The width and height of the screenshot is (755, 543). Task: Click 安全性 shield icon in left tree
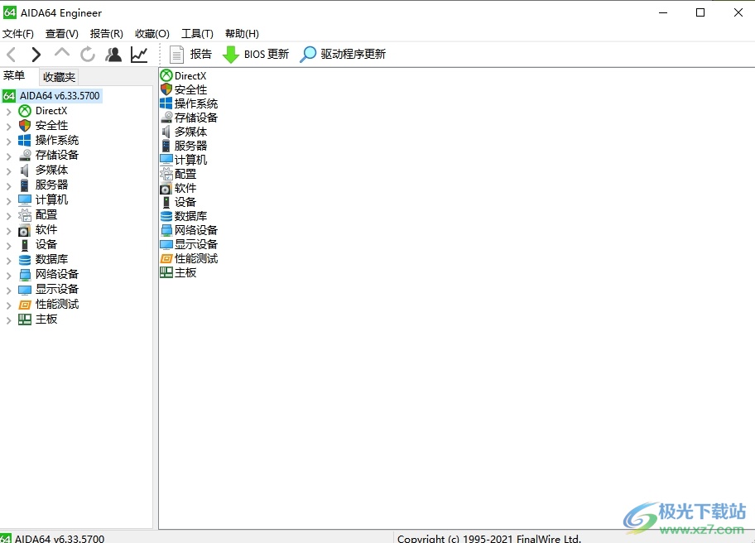25,126
